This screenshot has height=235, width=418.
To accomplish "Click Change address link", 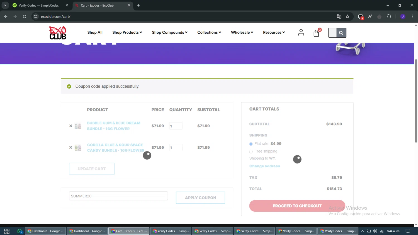I will [x=264, y=166].
